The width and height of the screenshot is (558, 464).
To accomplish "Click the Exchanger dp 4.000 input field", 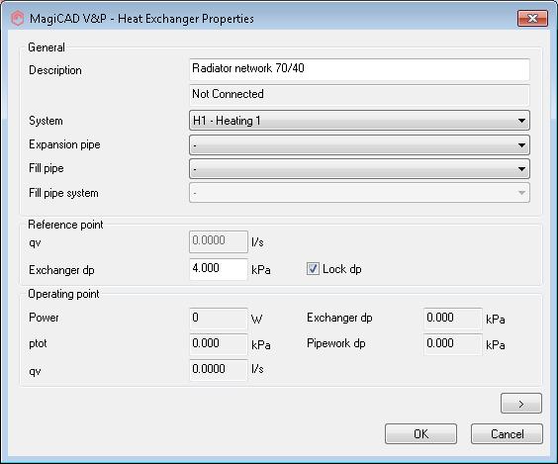I will pyautogui.click(x=218, y=269).
